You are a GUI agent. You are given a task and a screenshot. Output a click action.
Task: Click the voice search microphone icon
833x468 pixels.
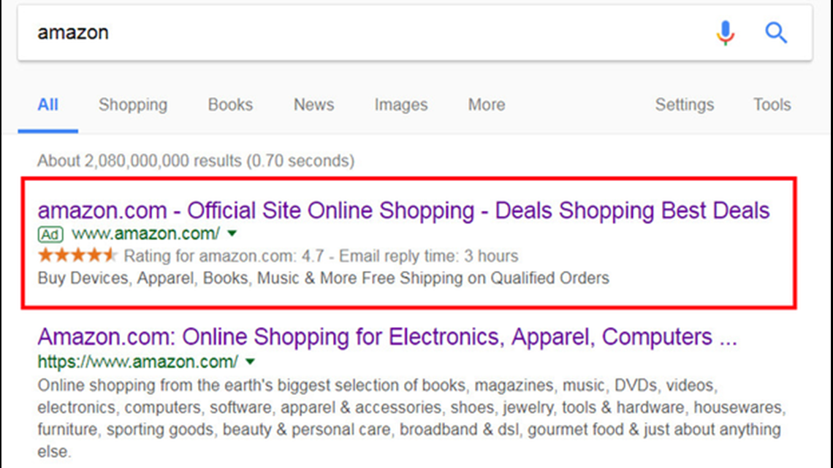point(725,33)
